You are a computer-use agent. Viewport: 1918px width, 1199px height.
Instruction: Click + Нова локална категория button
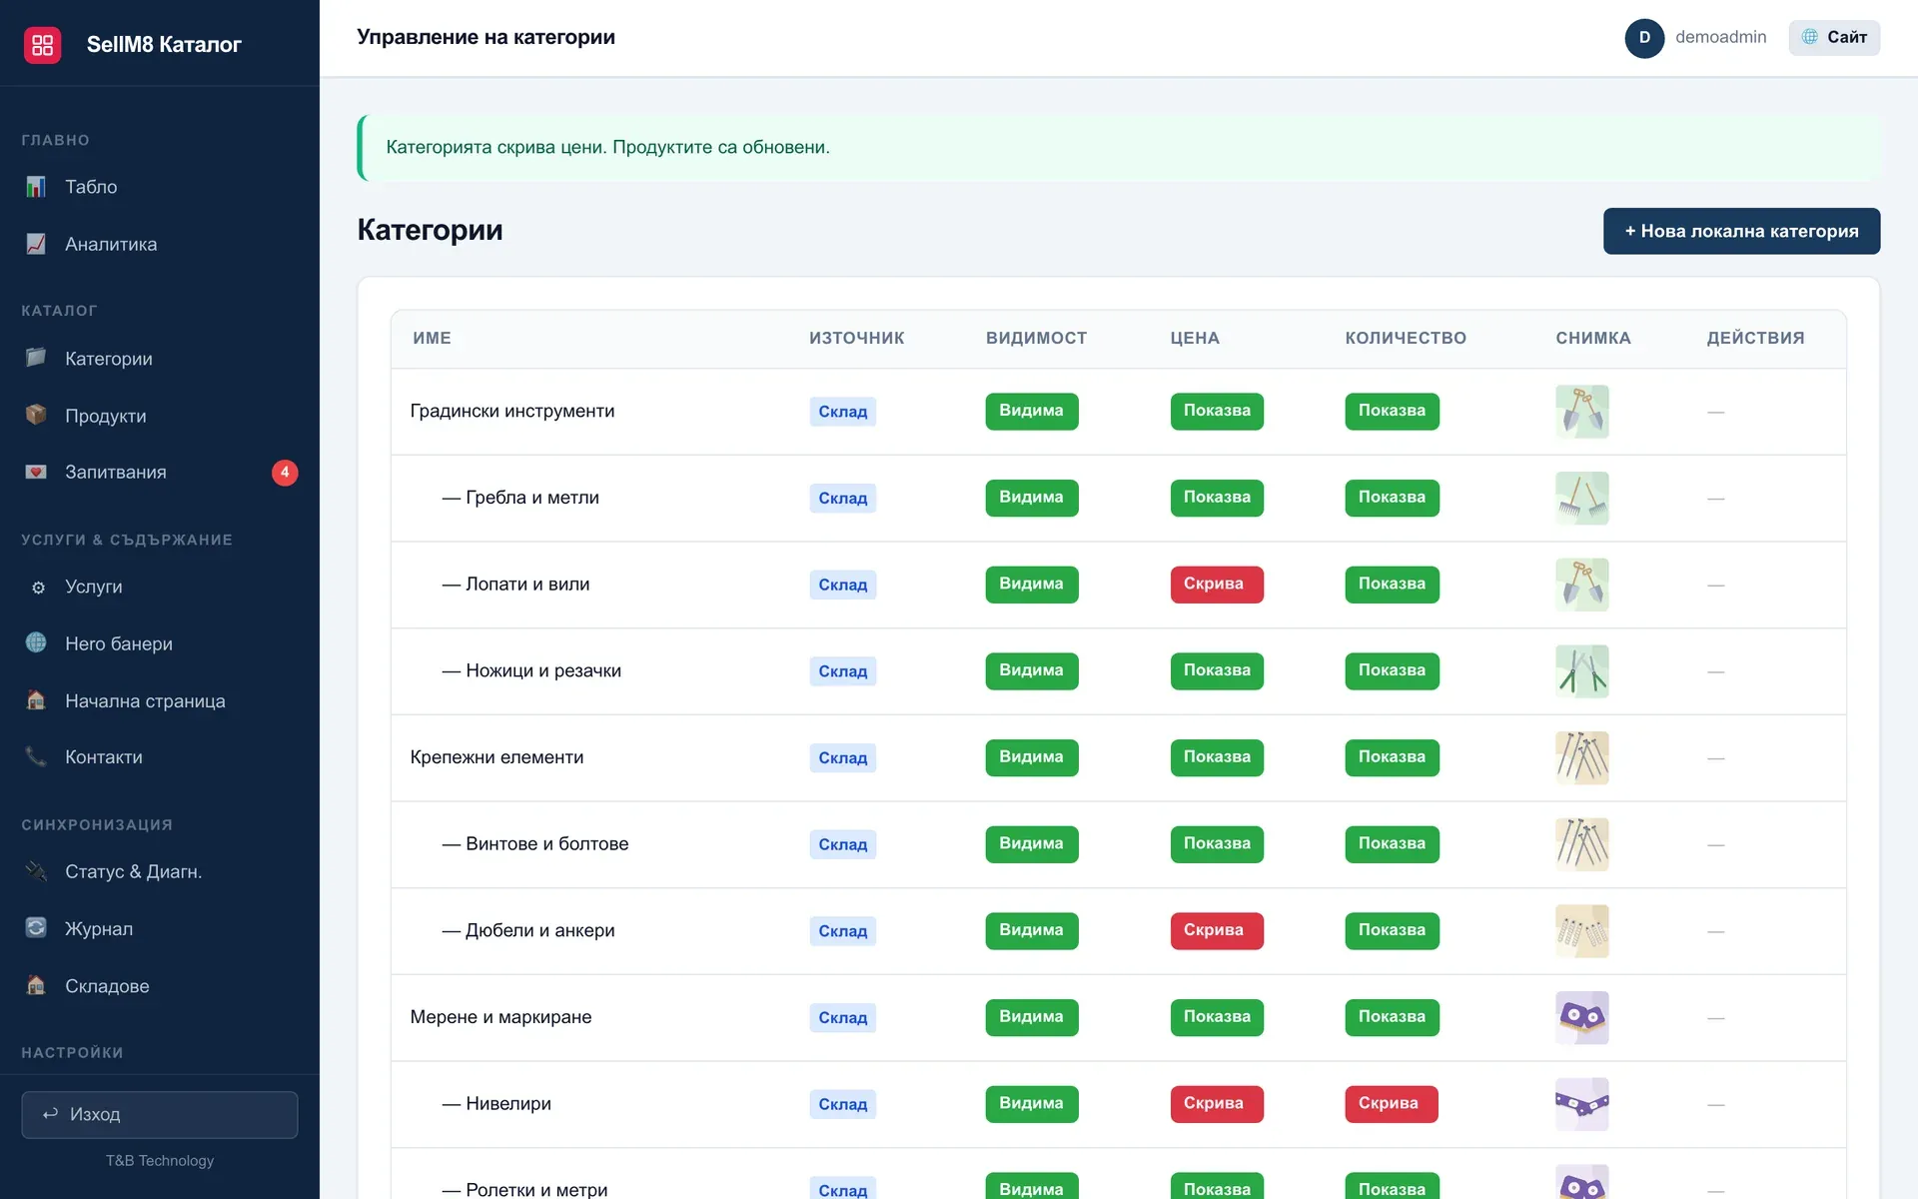[1741, 231]
